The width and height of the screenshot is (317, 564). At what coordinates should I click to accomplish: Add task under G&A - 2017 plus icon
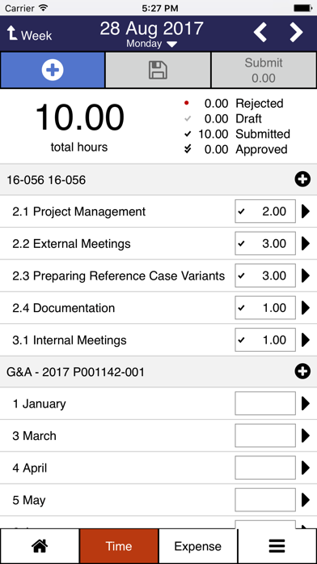point(302,372)
